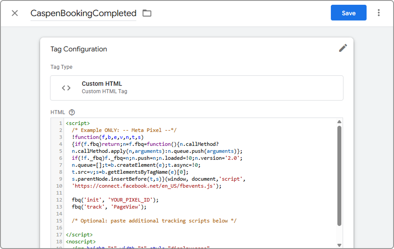The width and height of the screenshot is (394, 249).
Task: Open the three-dot more actions menu
Action: pos(379,13)
